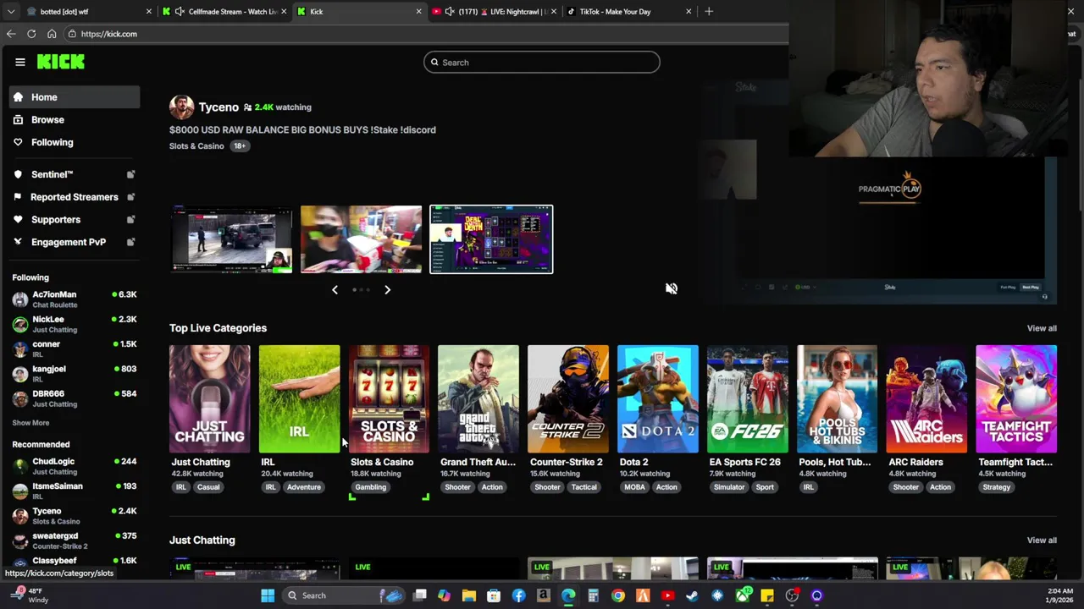This screenshot has height=609, width=1084.
Task: Click Gambling tag under Slots & Casino
Action: 370,487
